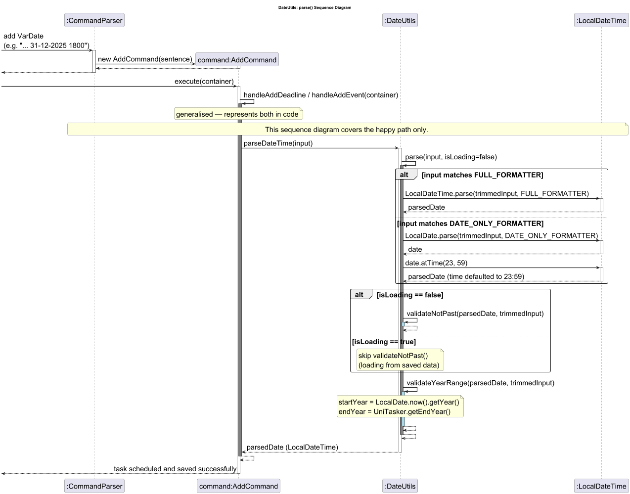Viewport: 630px width, 494px height.
Task: Click the :LocalDateTime footer box
Action: pyautogui.click(x=601, y=486)
